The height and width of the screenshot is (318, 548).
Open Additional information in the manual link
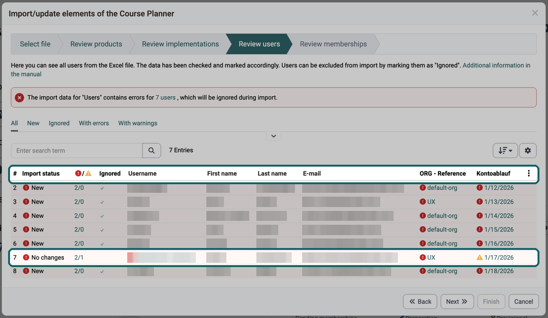pyautogui.click(x=496, y=65)
